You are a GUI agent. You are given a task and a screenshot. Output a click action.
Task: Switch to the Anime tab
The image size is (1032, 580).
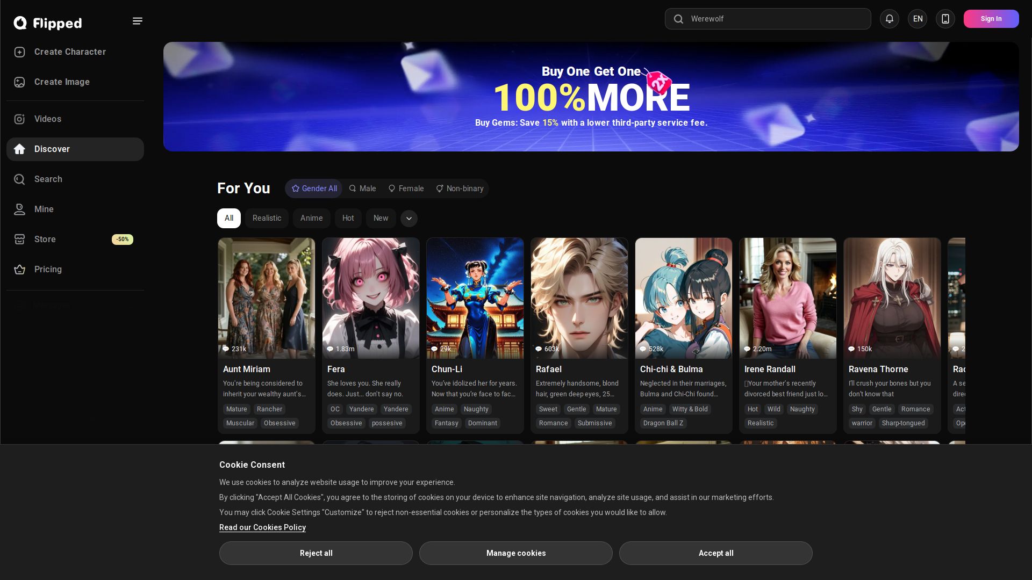click(312, 219)
